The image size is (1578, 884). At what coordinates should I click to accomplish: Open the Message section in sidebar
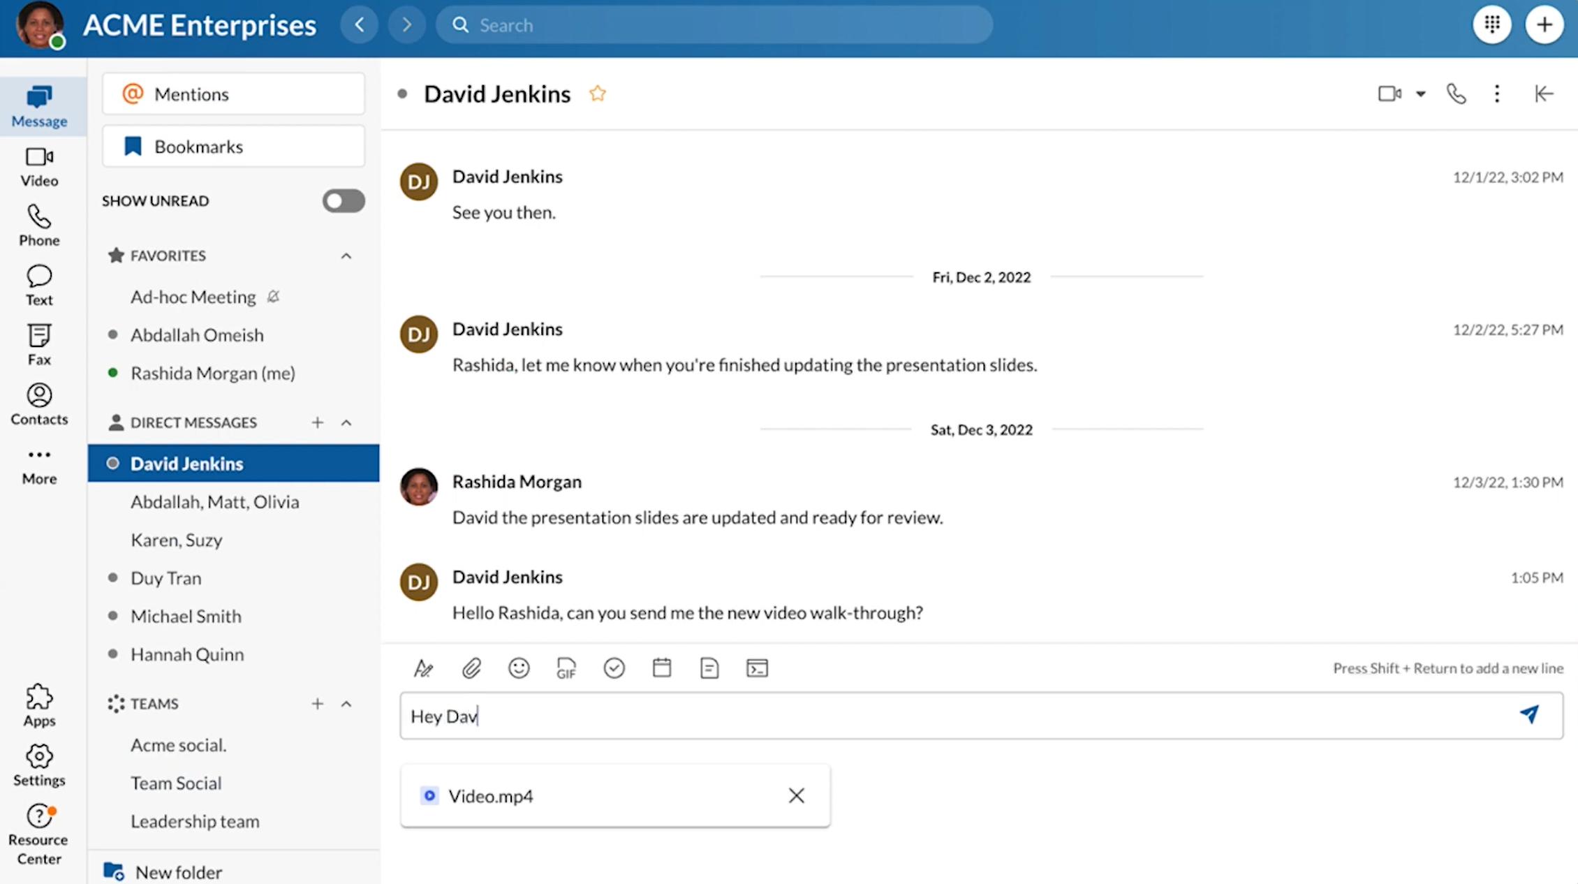point(39,106)
